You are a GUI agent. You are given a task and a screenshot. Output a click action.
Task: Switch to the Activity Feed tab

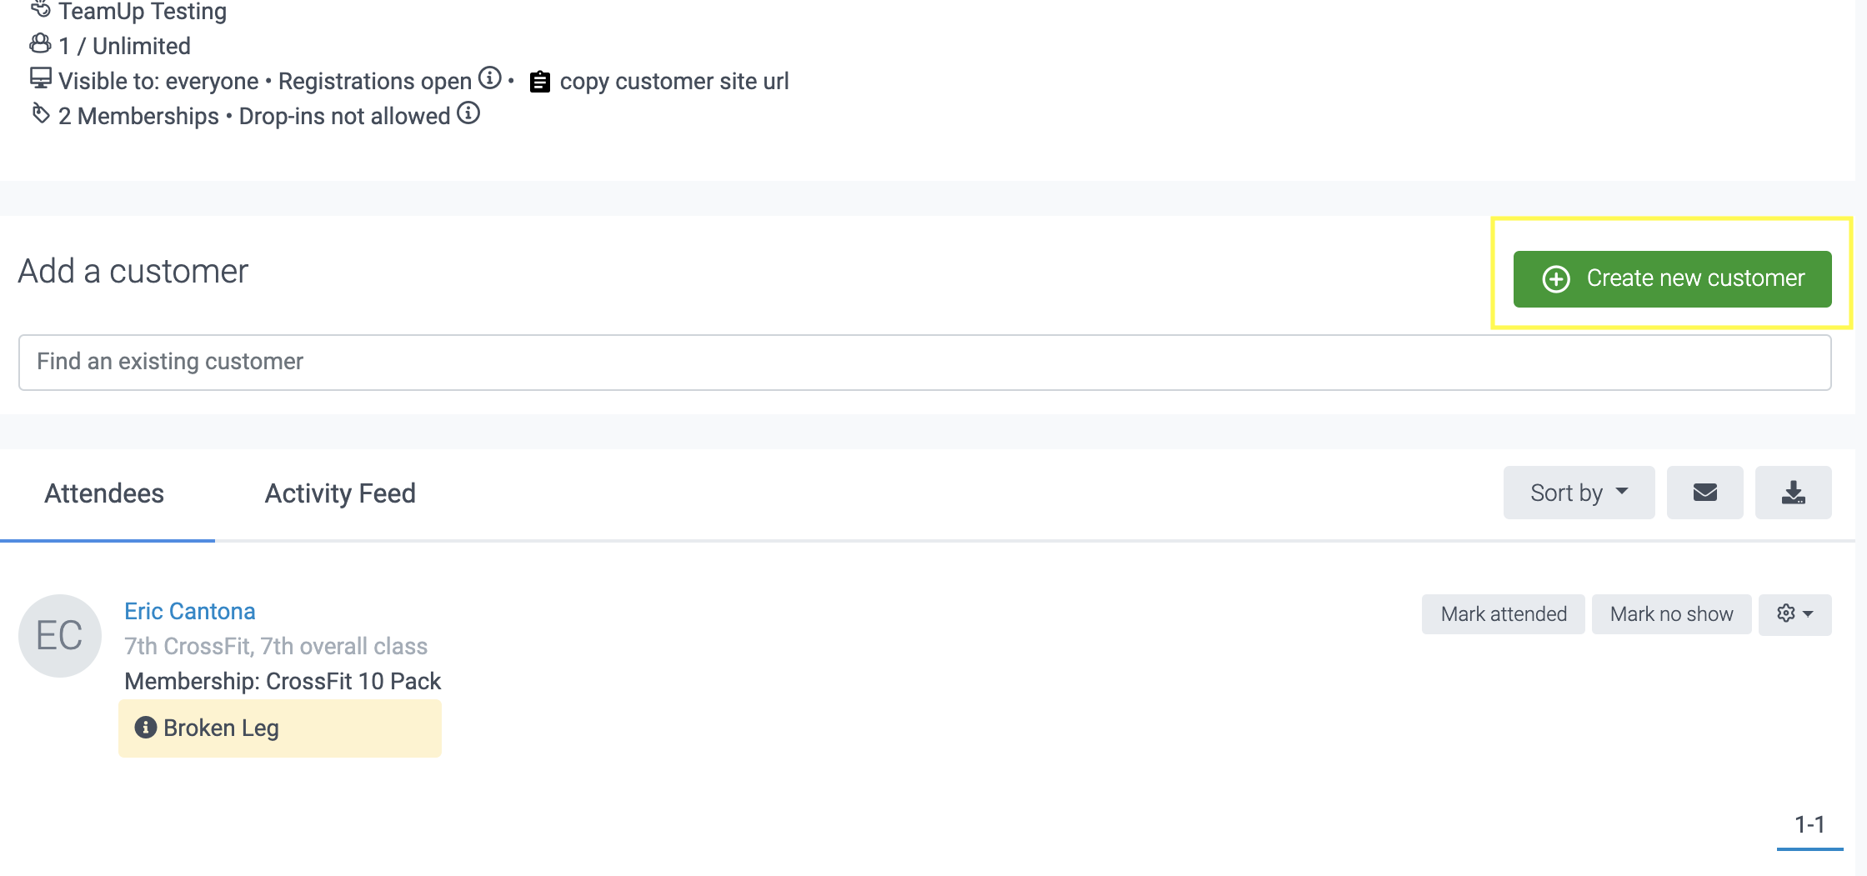(340, 493)
